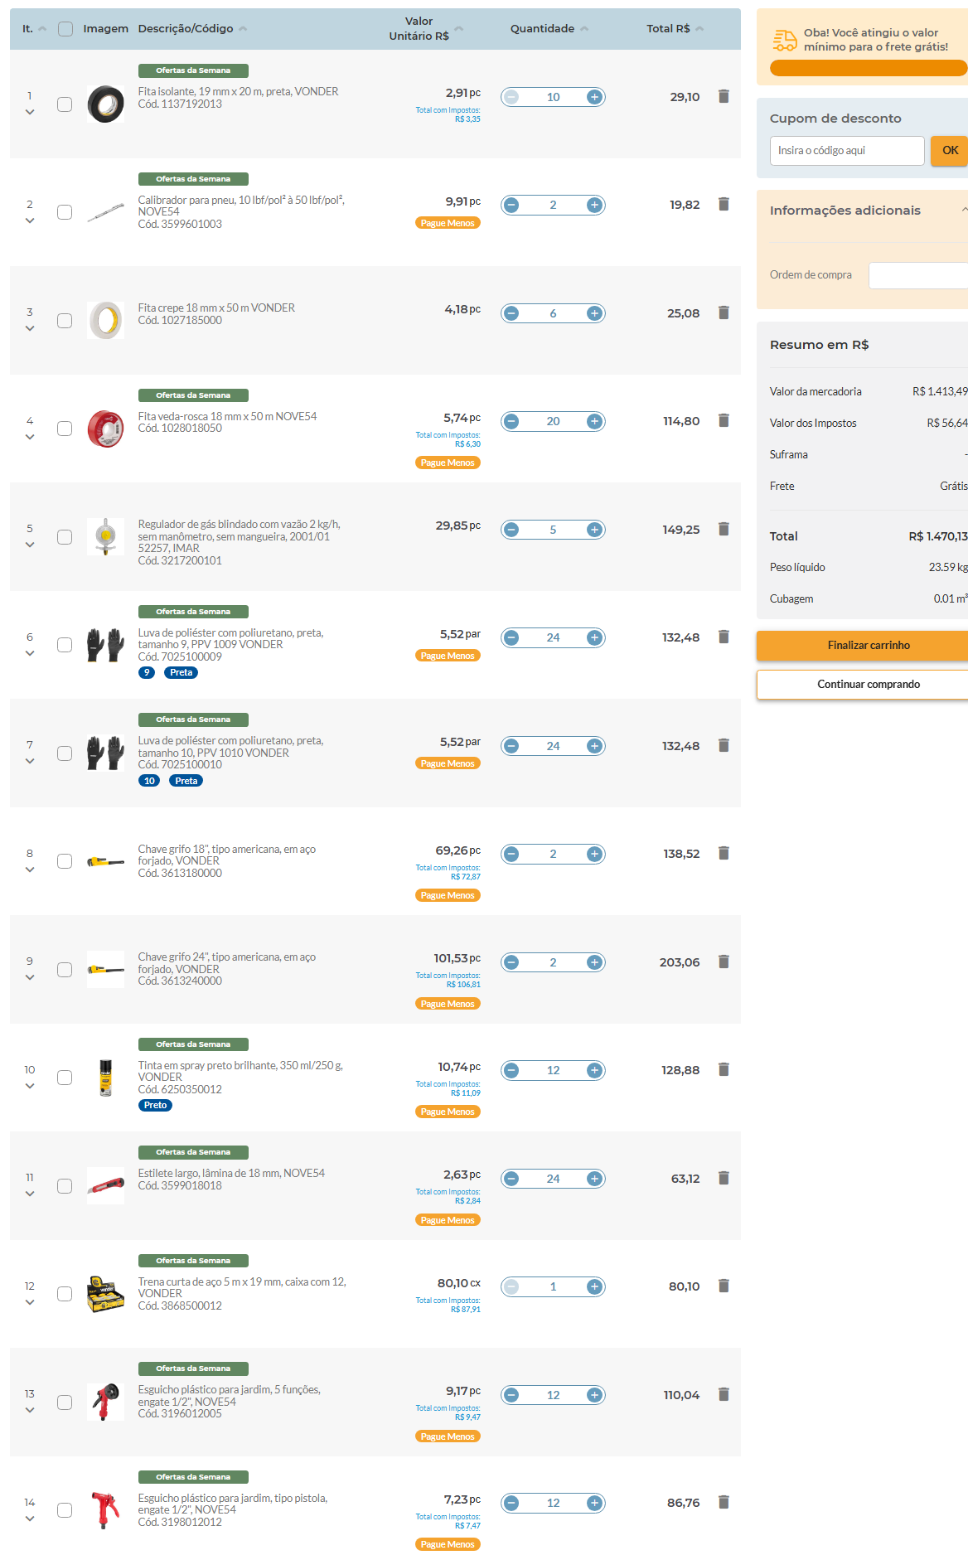This screenshot has width=968, height=1555.
Task: Click the free shipping orange progress bar
Action: coord(869,68)
